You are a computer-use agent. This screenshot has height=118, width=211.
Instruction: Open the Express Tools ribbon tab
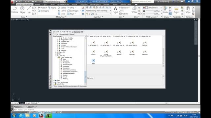[x=125, y=5]
